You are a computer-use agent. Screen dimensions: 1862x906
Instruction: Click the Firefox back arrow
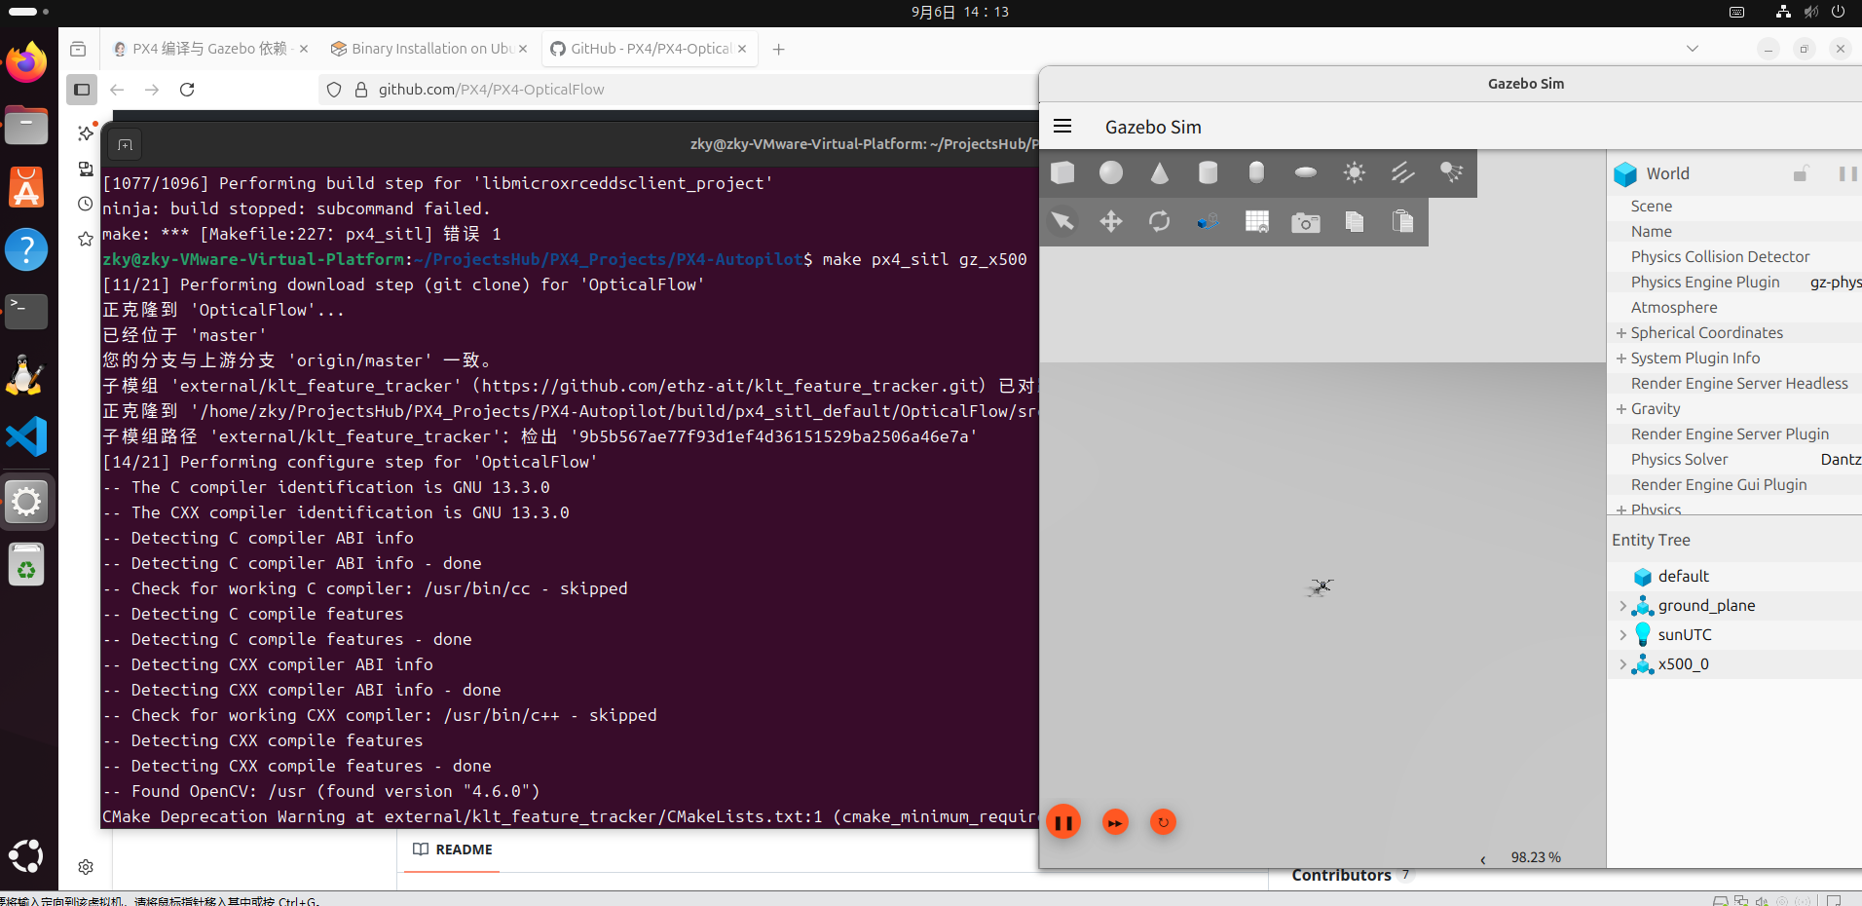[x=117, y=90]
